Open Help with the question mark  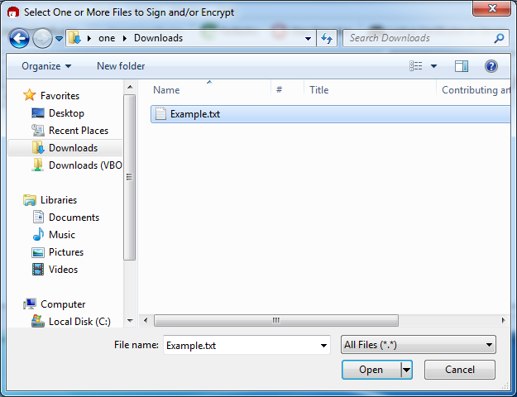point(491,66)
